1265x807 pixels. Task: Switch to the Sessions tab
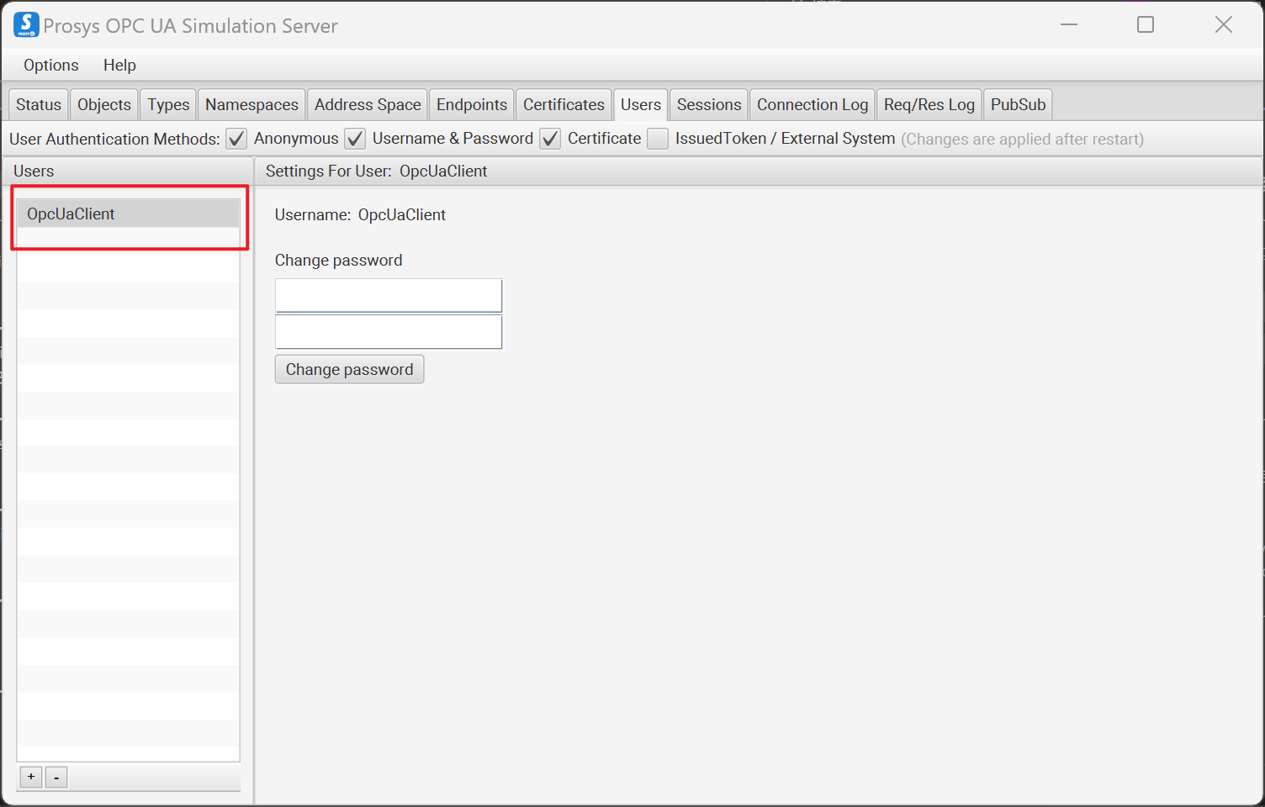tap(709, 105)
